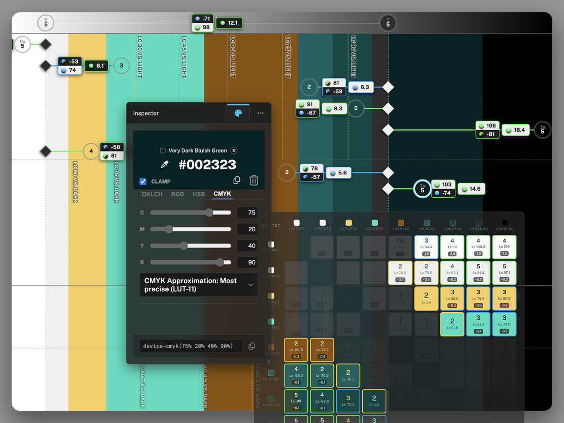Screen dimensions: 564x423
Task: Delete the color with the trash icon
Action: [x=254, y=180]
